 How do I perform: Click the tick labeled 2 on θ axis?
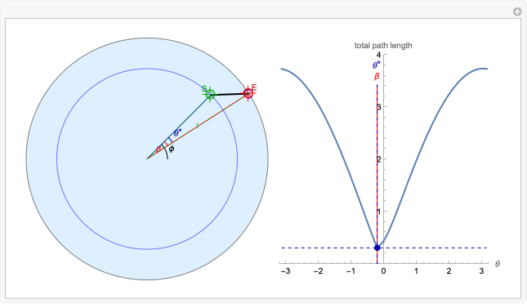(x=449, y=271)
